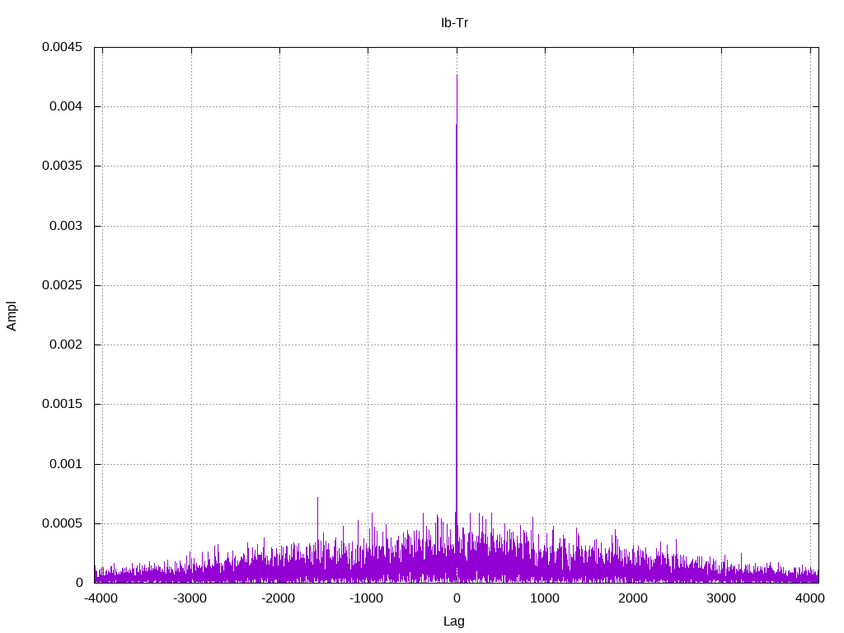Click the x-axis value 3000

[721, 598]
